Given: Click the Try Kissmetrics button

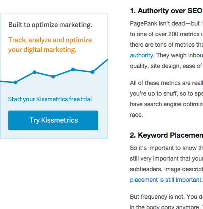Looking at the screenshot, I should tap(53, 120).
